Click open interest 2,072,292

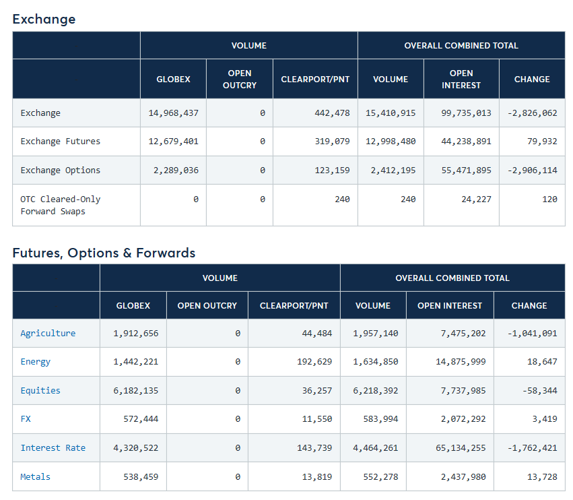tap(463, 418)
